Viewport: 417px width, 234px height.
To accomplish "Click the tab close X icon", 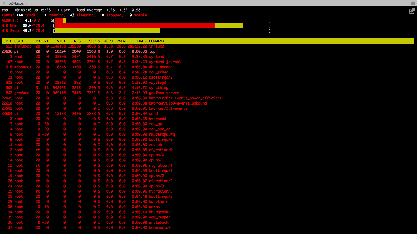I will click(x=4, y=3).
